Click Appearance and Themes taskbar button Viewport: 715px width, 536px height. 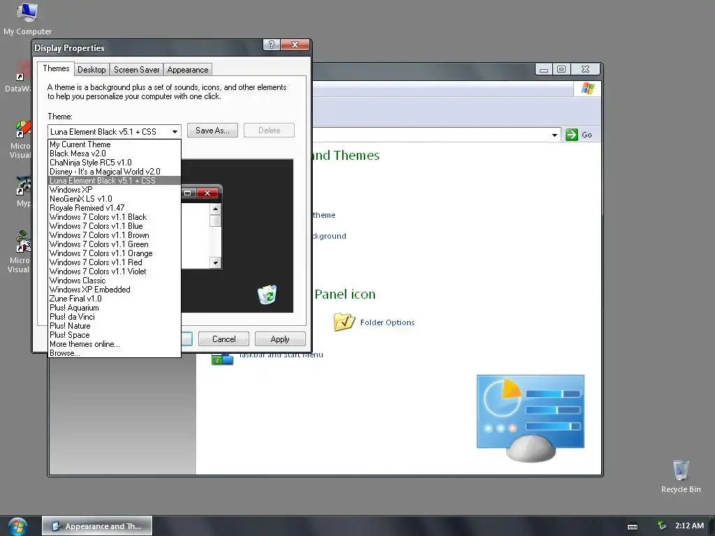[97, 526]
